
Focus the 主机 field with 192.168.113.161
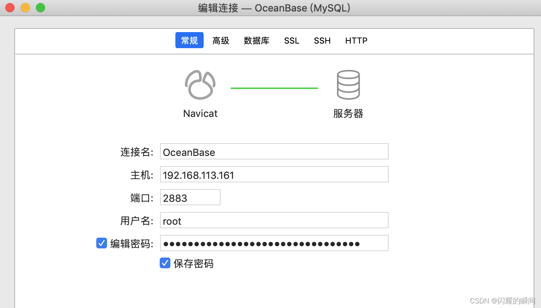point(274,174)
